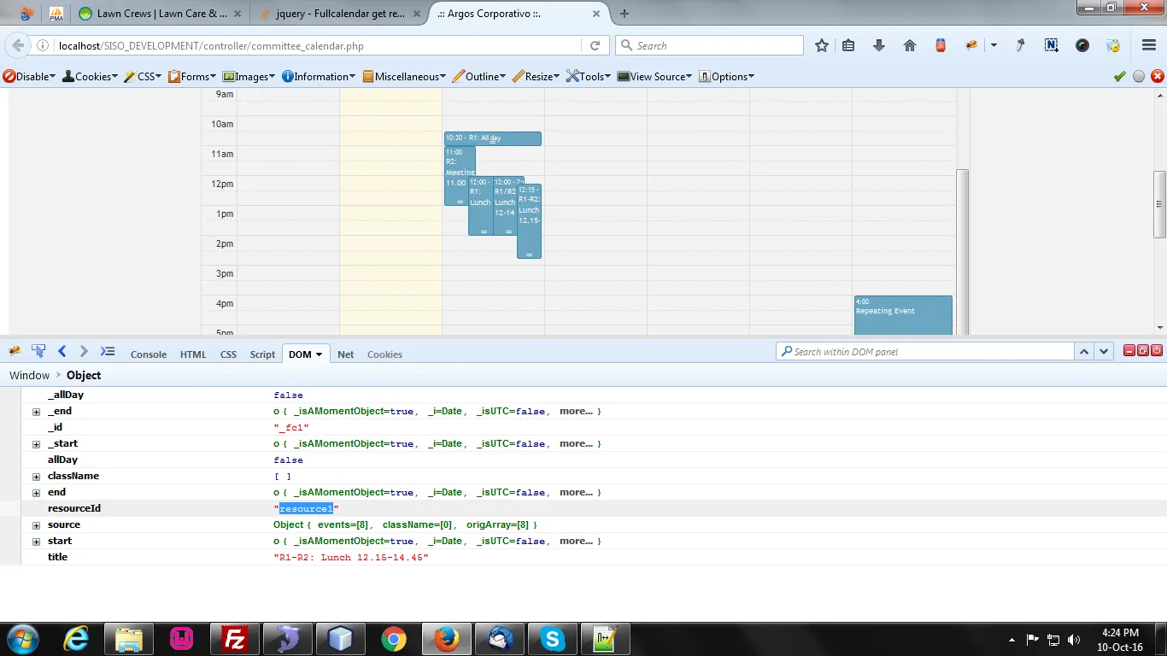Activate Firebug's inspect element tool
The height and width of the screenshot is (656, 1167).
point(38,351)
